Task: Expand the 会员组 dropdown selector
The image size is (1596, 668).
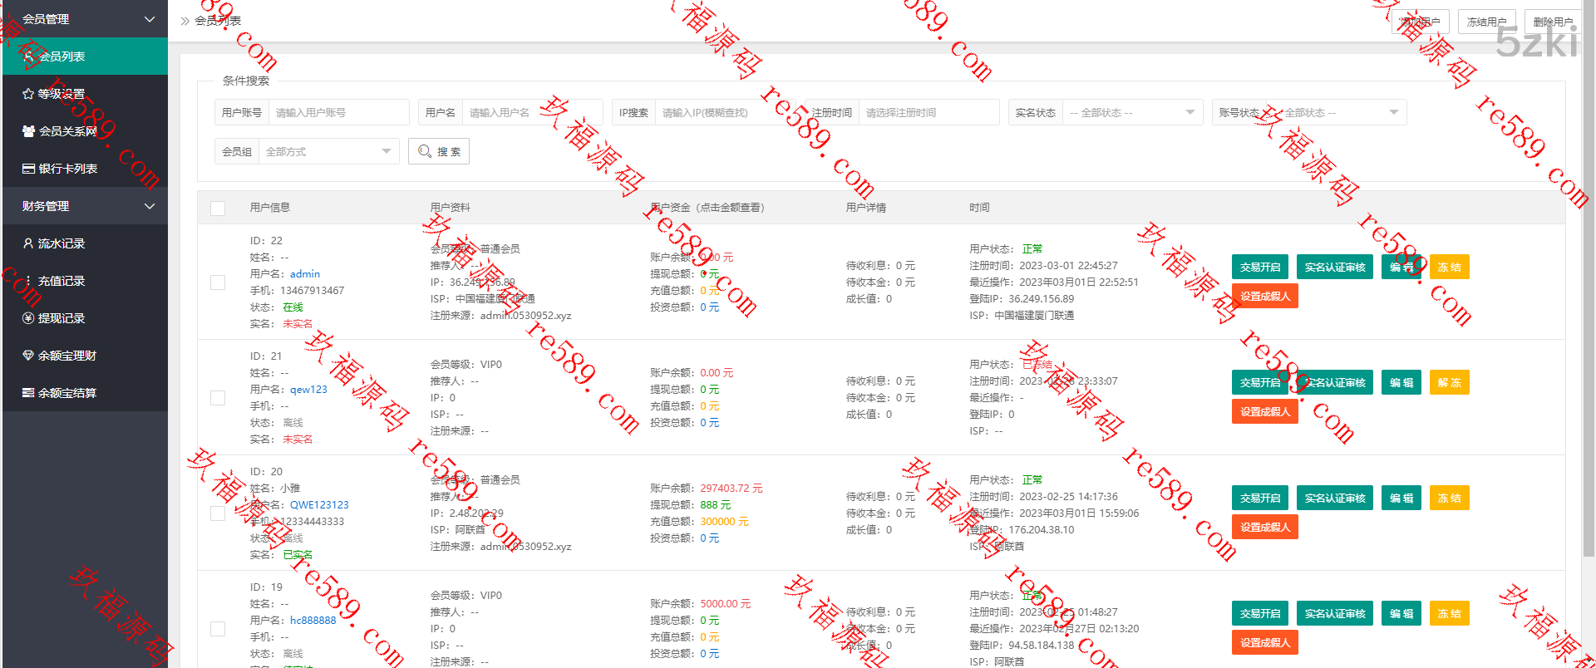Action: (x=328, y=152)
